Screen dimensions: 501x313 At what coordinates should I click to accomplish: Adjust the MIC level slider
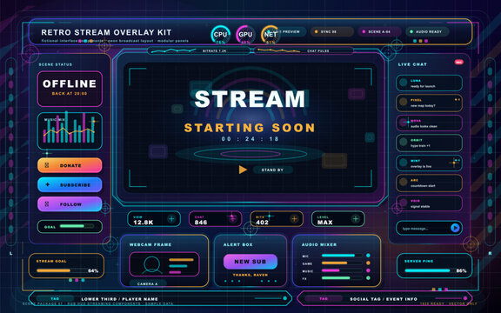pyautogui.click(x=342, y=256)
